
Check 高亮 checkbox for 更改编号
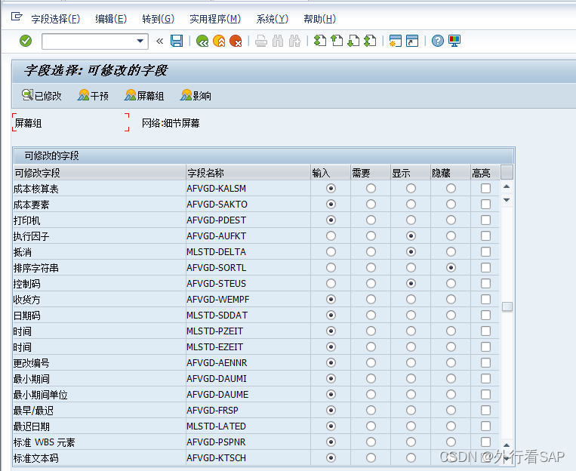point(485,362)
